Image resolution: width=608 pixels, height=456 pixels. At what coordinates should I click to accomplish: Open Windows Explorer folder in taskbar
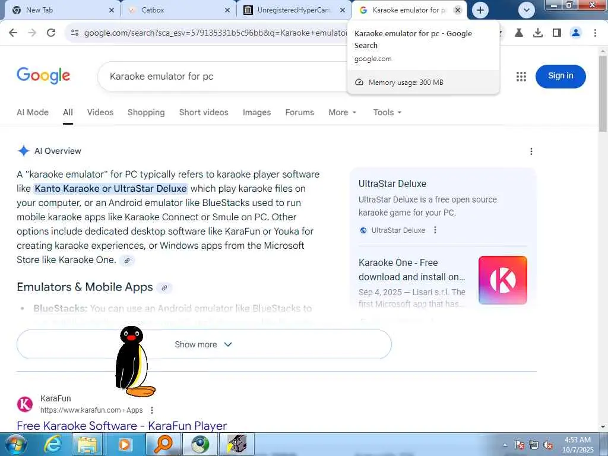click(x=88, y=444)
